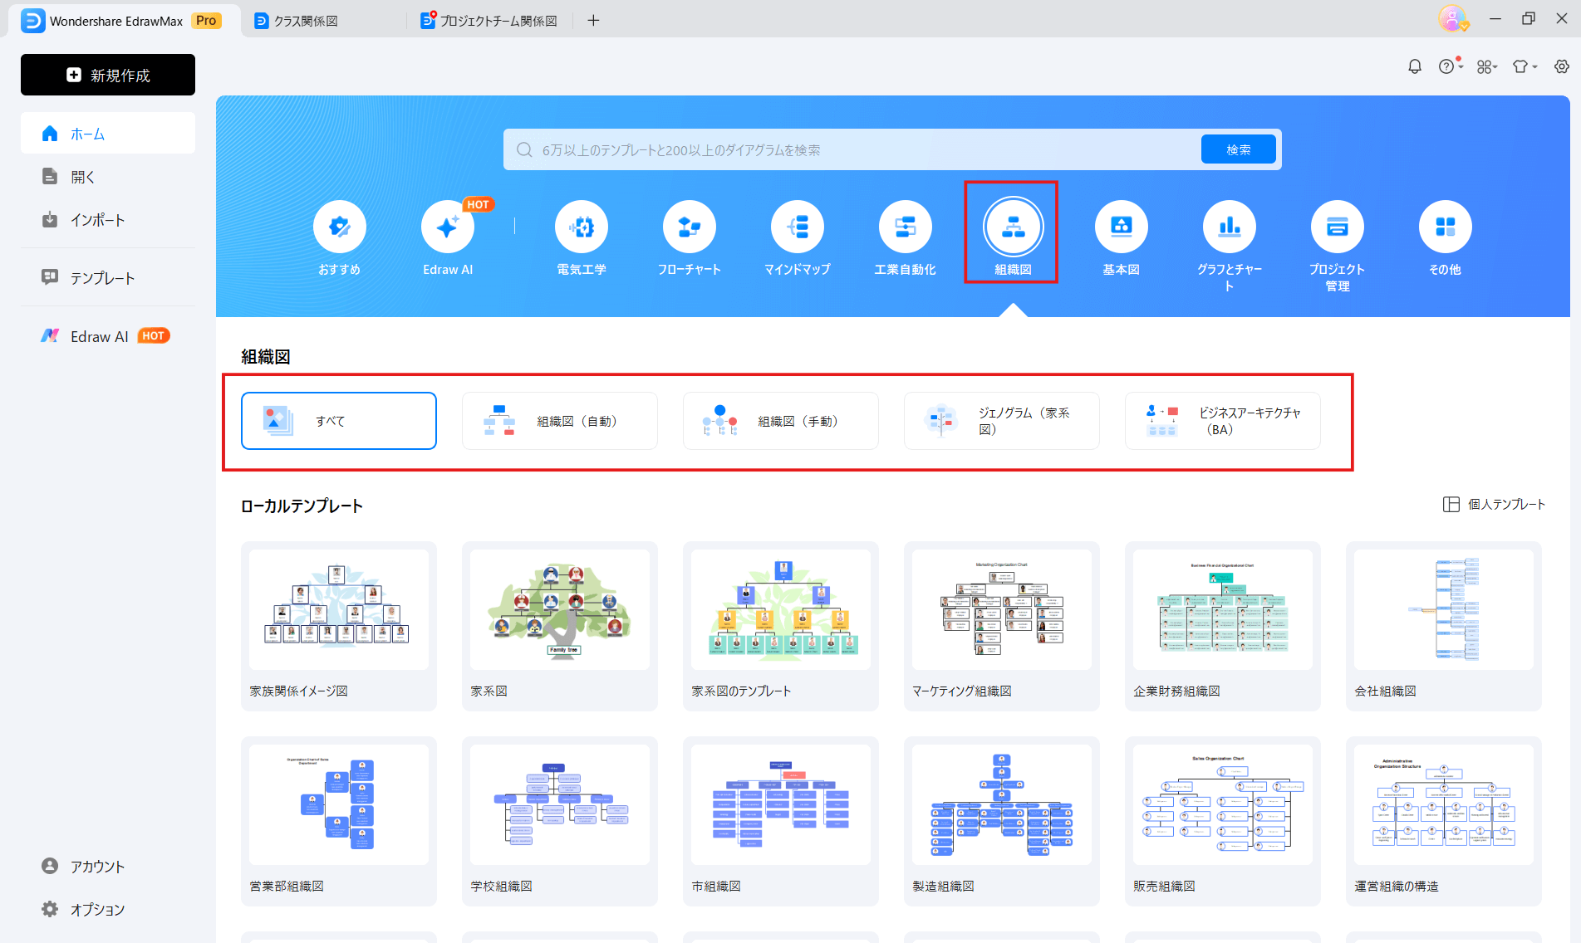
Task: Choose the すべて subcategory
Action: click(339, 421)
